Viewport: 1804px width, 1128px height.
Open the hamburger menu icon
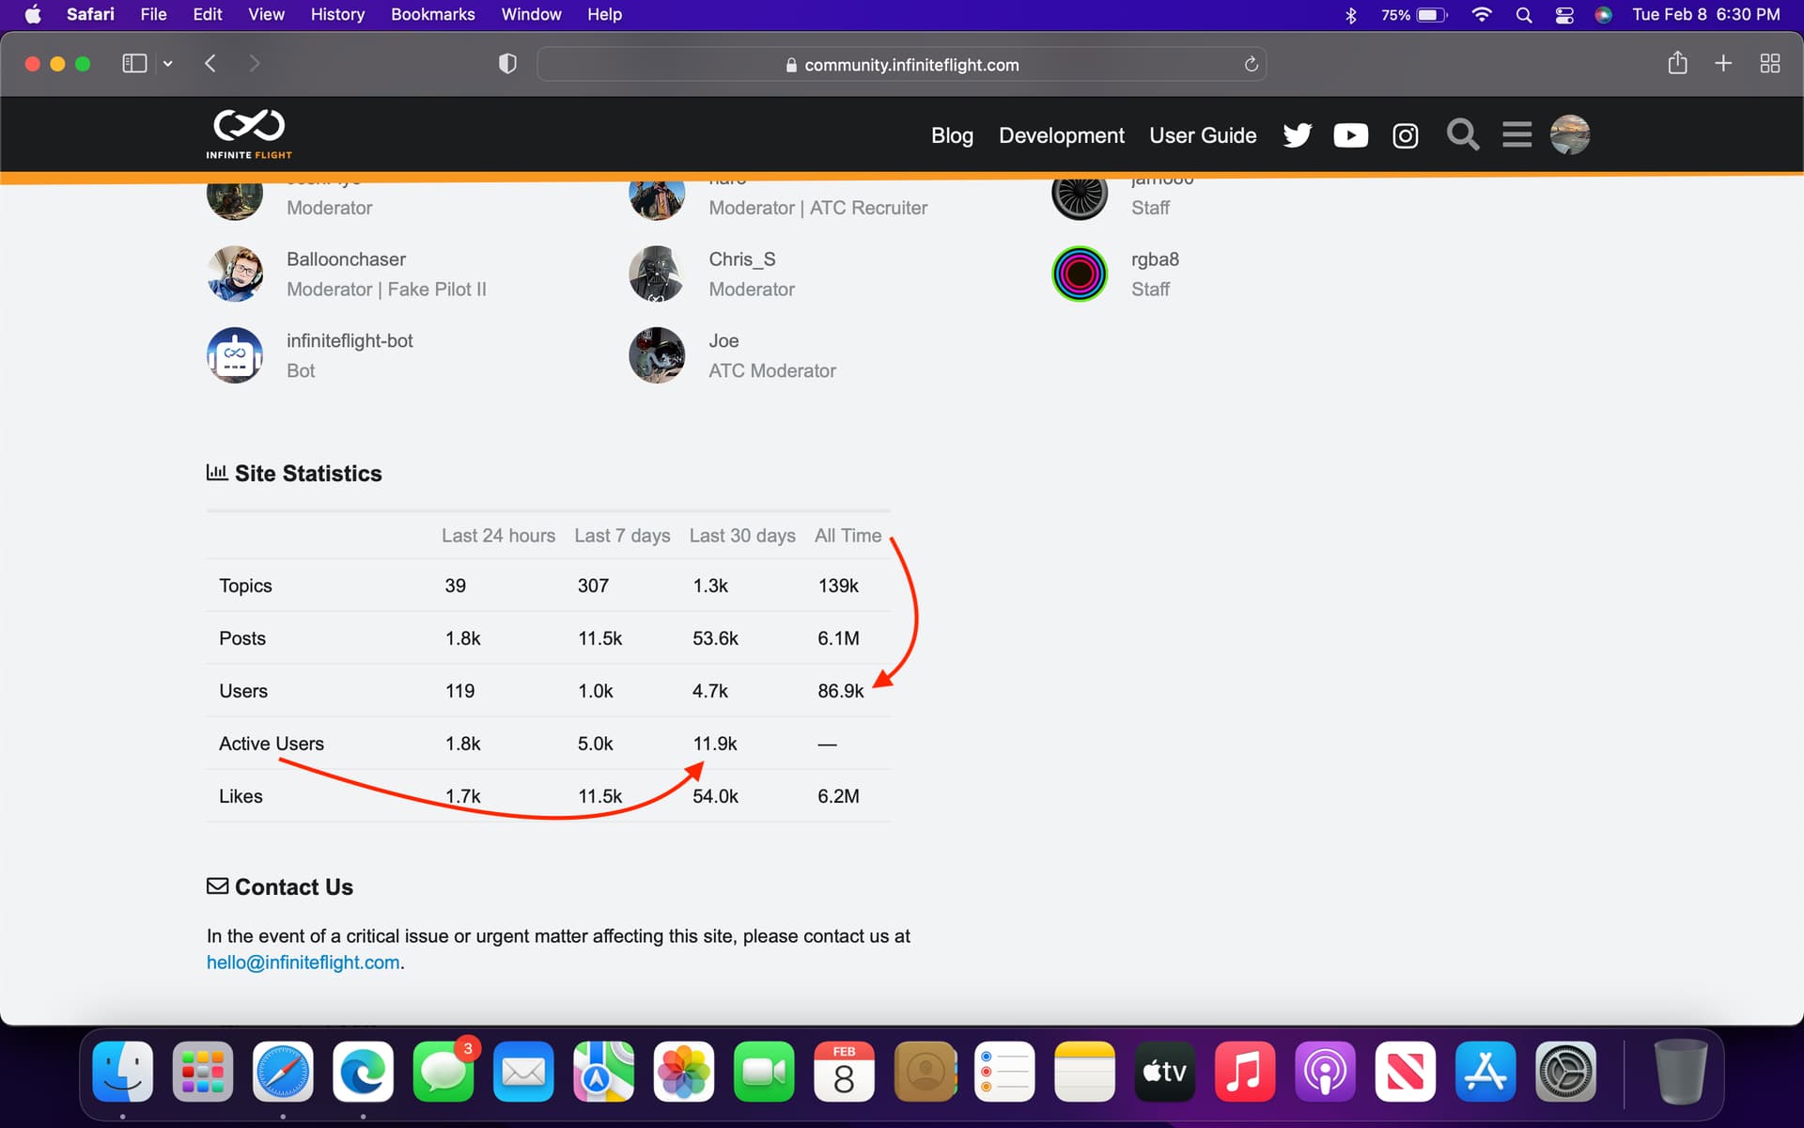[x=1516, y=134]
